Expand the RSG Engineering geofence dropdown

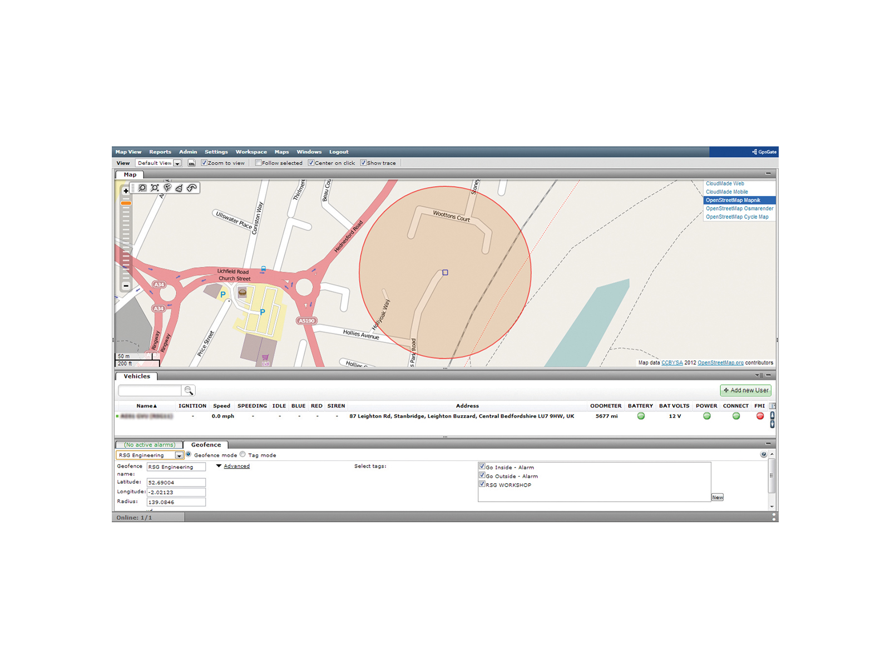tap(179, 455)
